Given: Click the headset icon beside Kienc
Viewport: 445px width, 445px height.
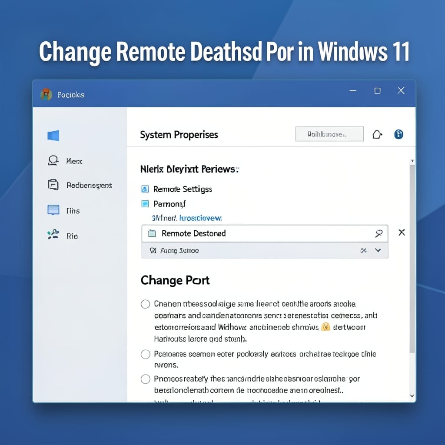Looking at the screenshot, I should [53, 161].
